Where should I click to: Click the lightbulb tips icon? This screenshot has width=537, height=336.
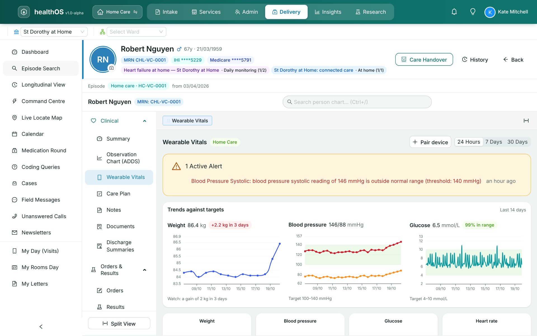click(x=473, y=12)
